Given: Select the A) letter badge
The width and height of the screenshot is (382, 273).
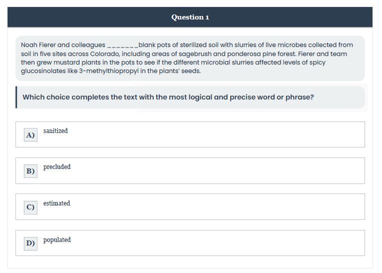Looking at the screenshot, I should tap(30, 134).
